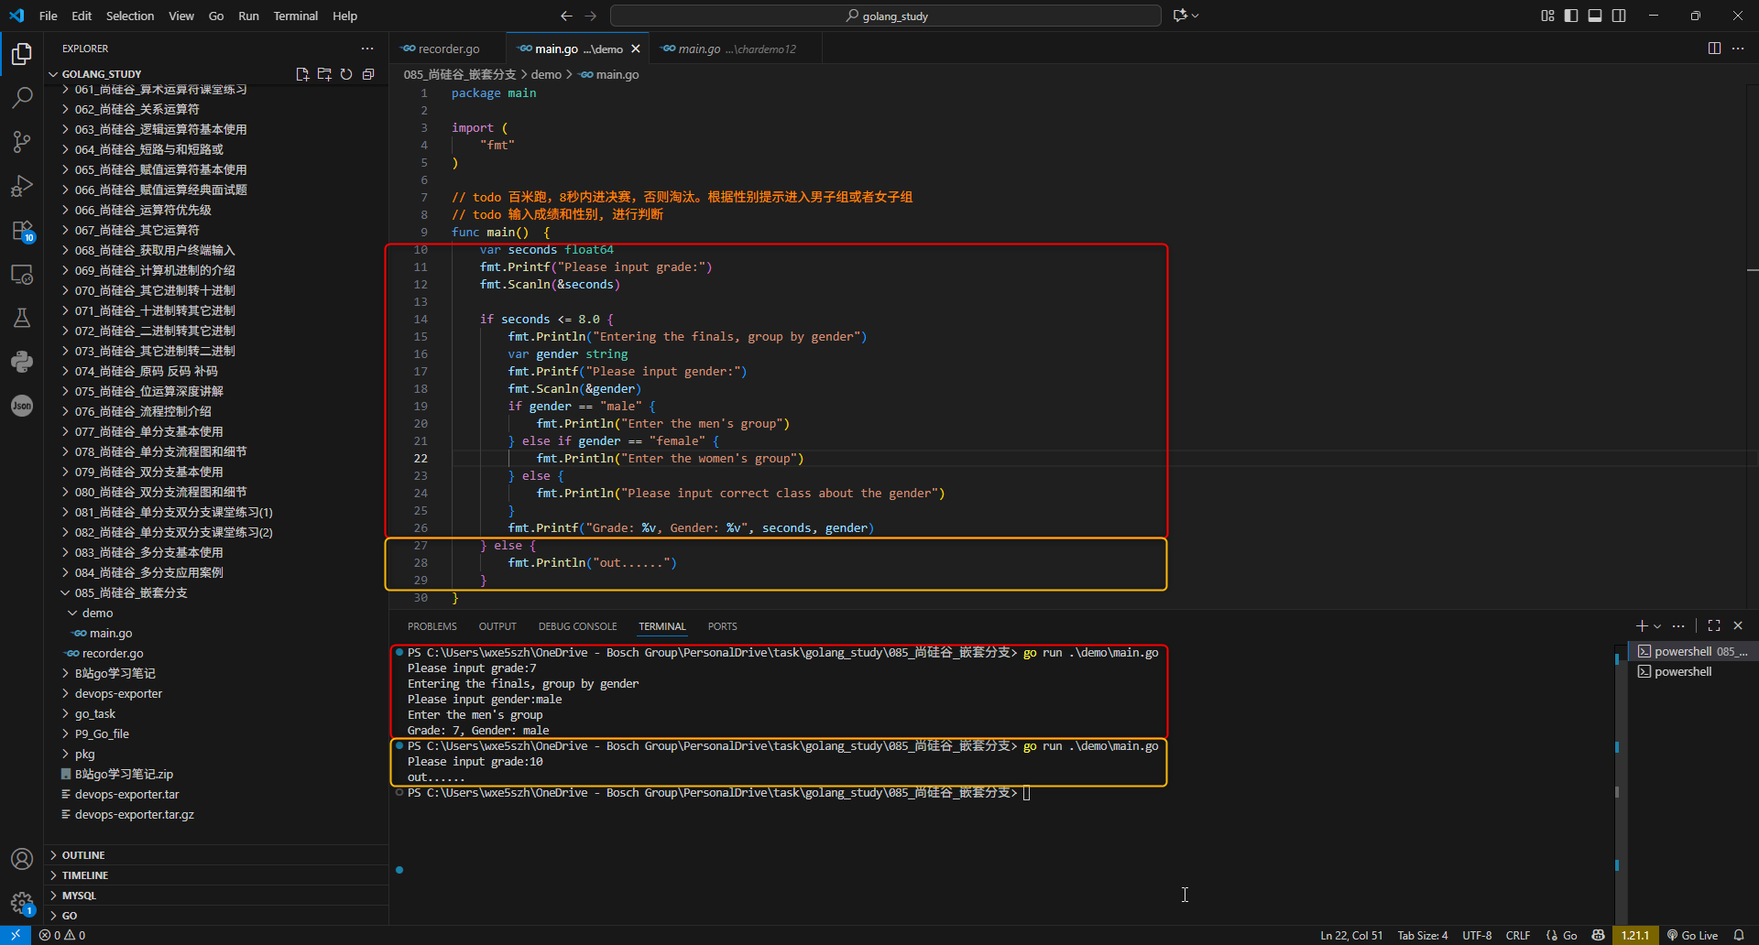The image size is (1759, 945).
Task: Switch to the DEBUG CONSOLE tab
Action: (x=578, y=626)
